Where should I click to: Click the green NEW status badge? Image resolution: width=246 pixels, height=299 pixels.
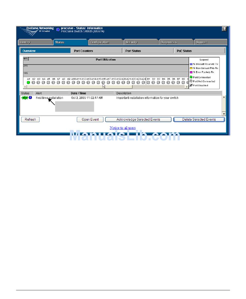[x=25, y=98]
